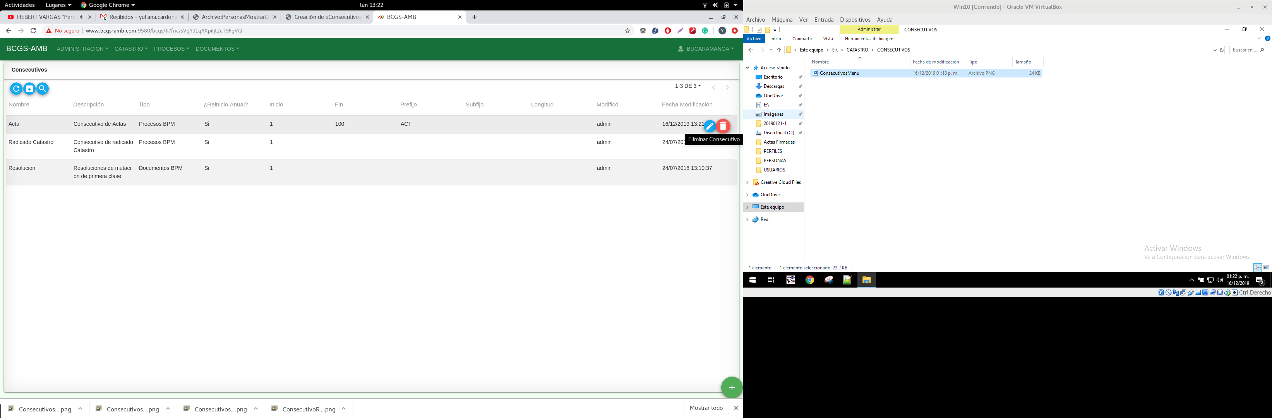The image size is (1272, 418).
Task: Open the Explorer Inicio ribbon tab
Action: 775,38
